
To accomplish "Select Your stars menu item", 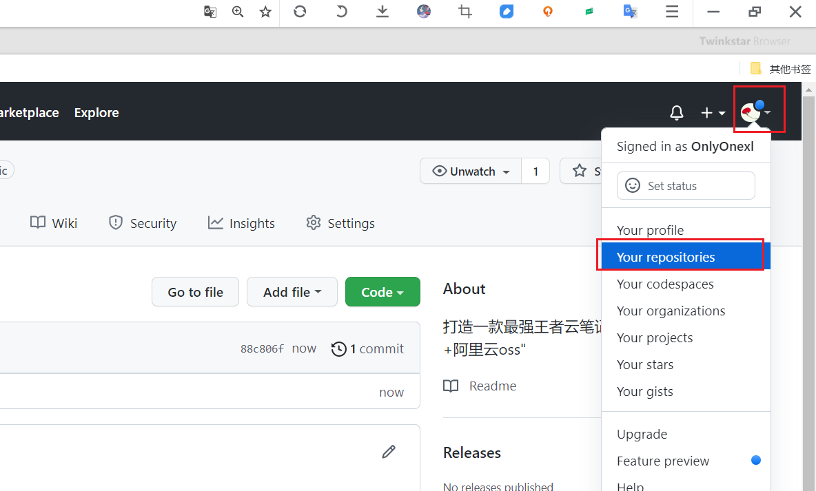I will pos(686,364).
